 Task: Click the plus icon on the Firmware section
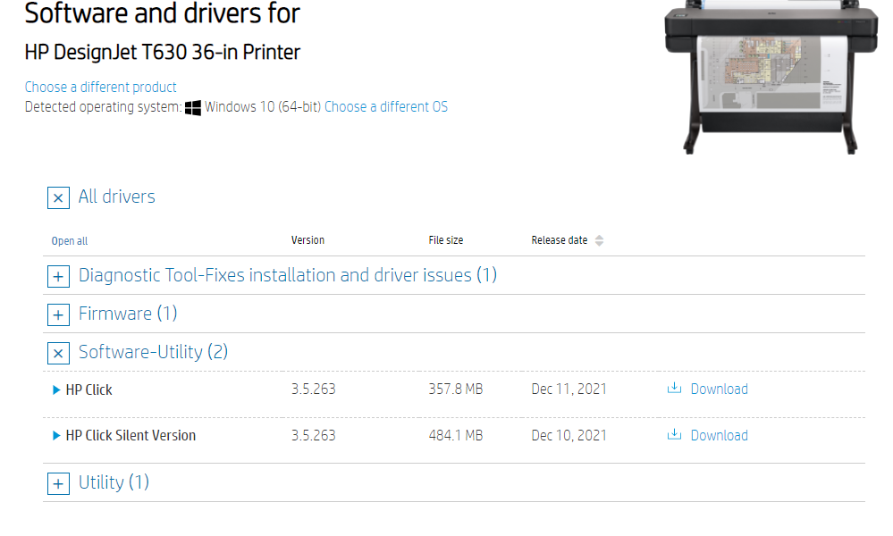click(x=58, y=314)
